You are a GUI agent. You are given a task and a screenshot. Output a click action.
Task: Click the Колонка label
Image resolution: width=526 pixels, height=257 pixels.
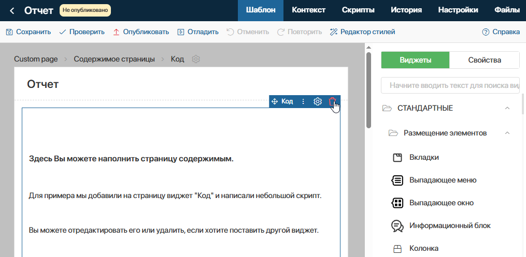[x=424, y=249]
